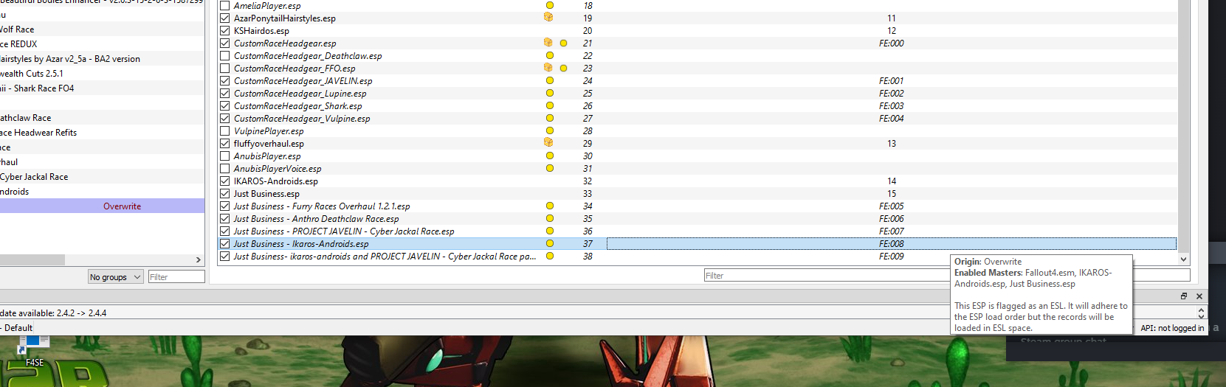1226x387 pixels.
Task: Click yellow flag for Just Business Anthro Deathclaw Race
Action: tap(550, 218)
